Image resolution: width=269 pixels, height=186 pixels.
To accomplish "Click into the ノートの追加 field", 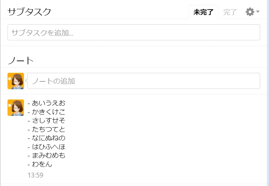I will tap(144, 81).
